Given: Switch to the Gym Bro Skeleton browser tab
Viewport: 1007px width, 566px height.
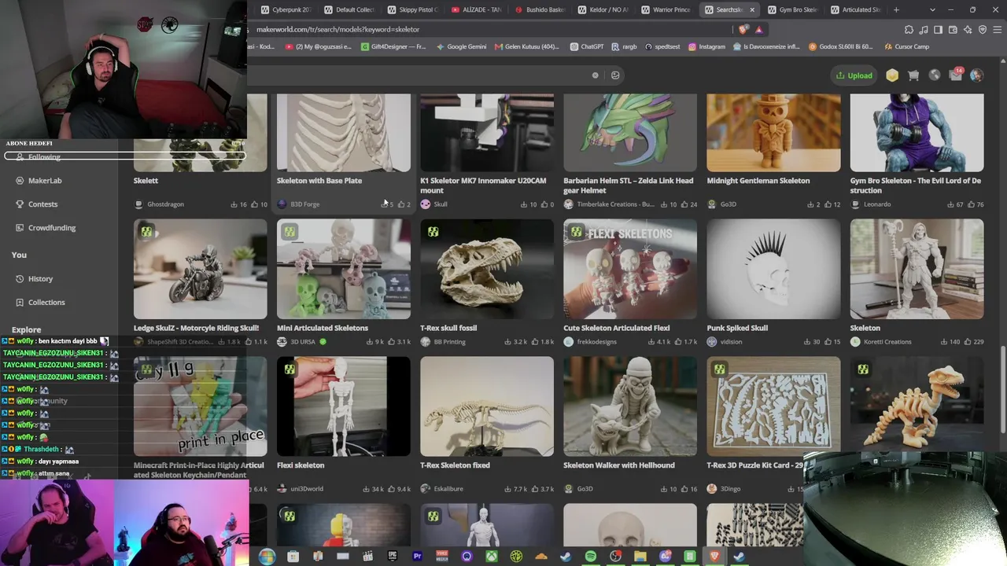Looking at the screenshot, I should click(793, 10).
